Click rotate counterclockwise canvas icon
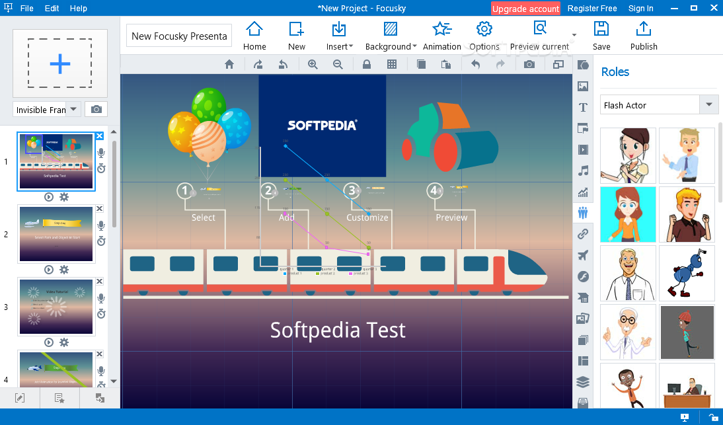Viewport: 723px width, 425px height. [x=283, y=65]
